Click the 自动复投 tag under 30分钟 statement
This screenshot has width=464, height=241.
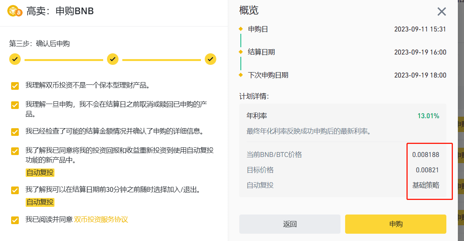tap(40, 202)
